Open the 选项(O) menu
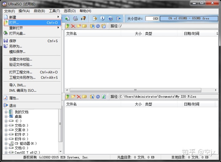This screenshot has height=162, width=221. click(70, 11)
